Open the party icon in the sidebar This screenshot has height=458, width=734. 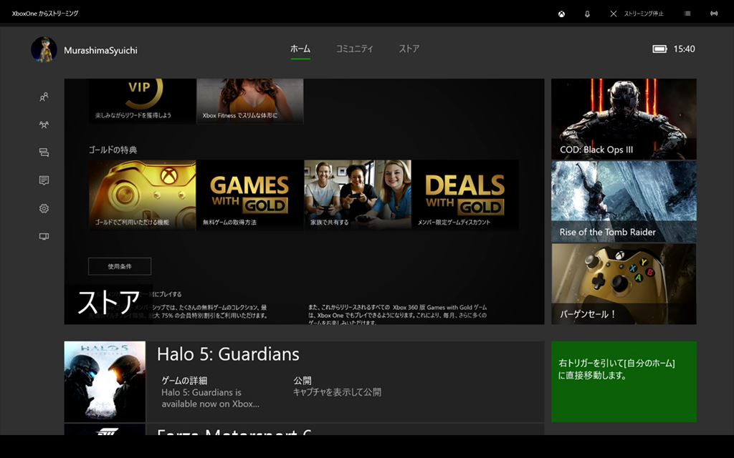[x=44, y=125]
